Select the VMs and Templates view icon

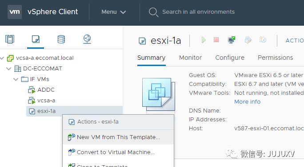(x=36, y=39)
